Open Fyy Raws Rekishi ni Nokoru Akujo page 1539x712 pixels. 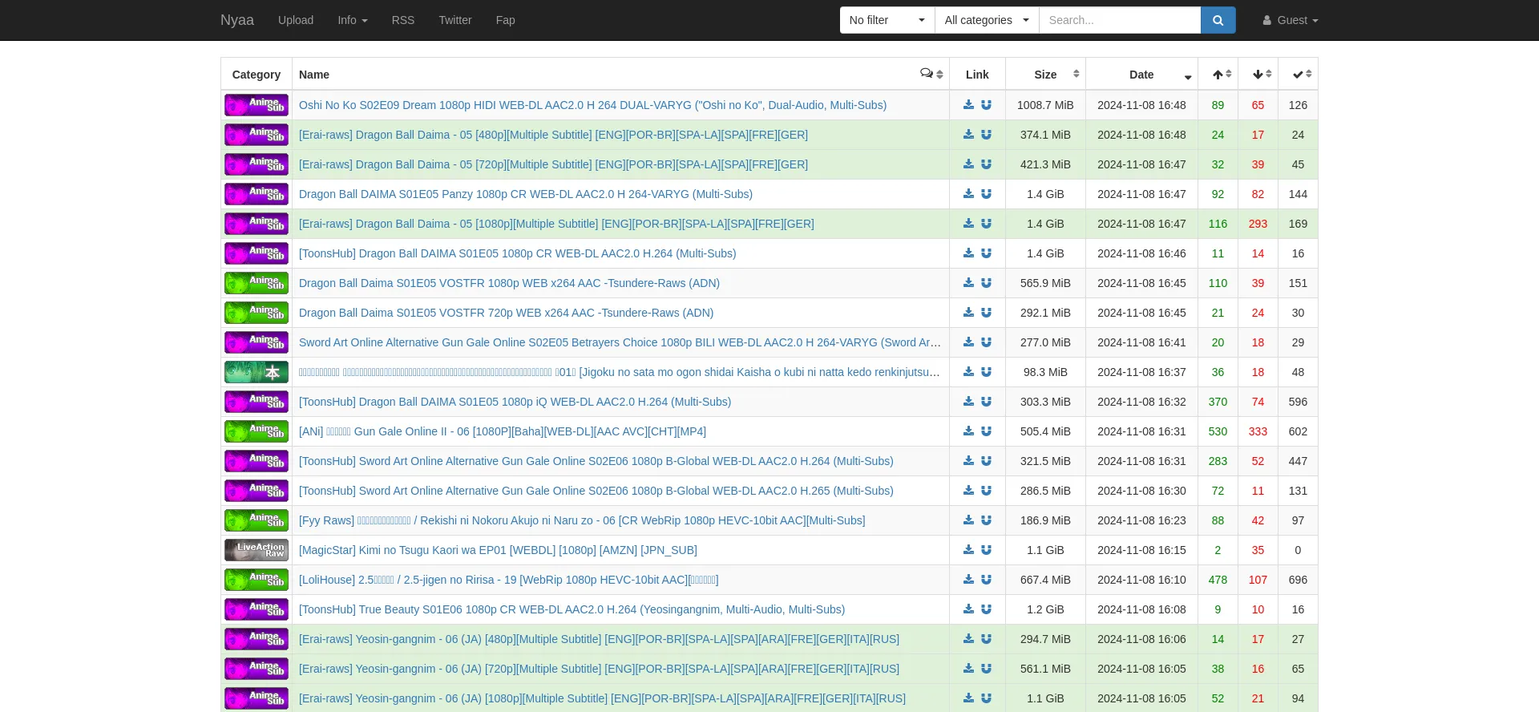point(582,520)
